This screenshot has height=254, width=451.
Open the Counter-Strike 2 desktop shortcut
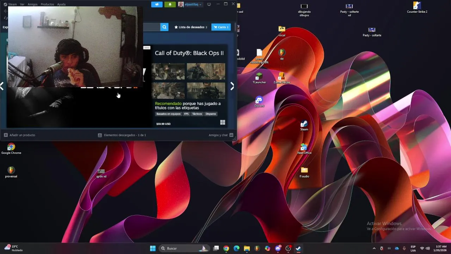click(x=417, y=7)
